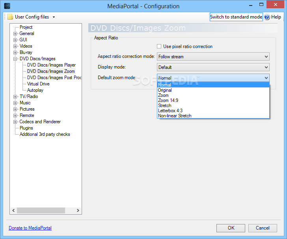
Task: Click the OK button
Action: pyautogui.click(x=231, y=228)
